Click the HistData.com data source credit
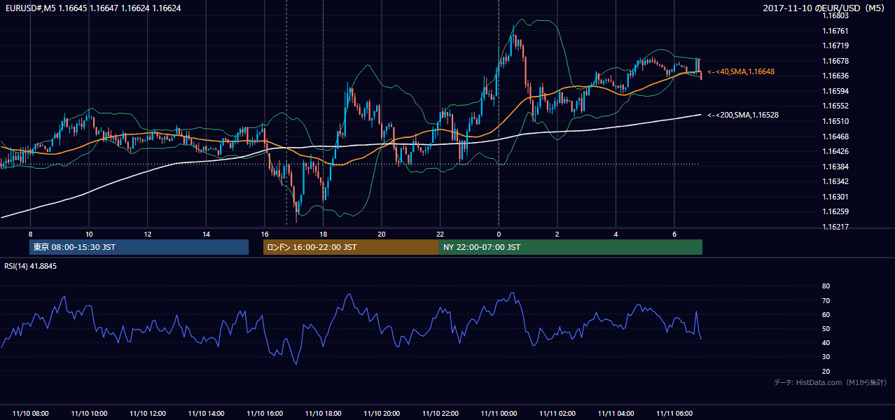The height and width of the screenshot is (420, 895). tap(831, 382)
